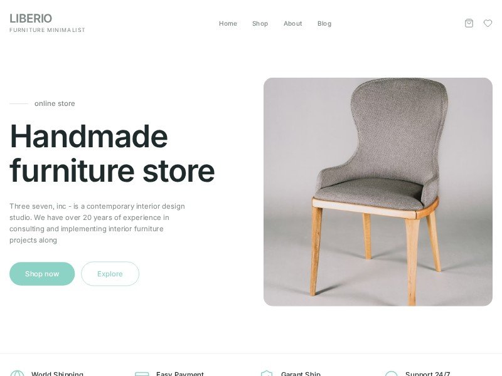Click the World Shipping globe icon
This screenshot has width=502, height=376.
[x=17, y=373]
